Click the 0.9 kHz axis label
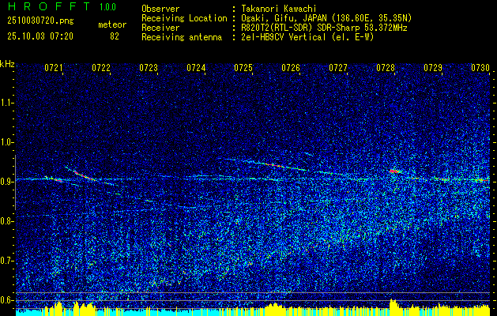Screen dimensions: 497x316 tap(7, 182)
